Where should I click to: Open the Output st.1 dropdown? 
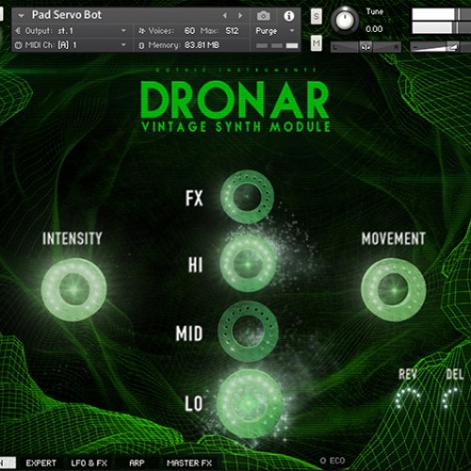coord(123,30)
